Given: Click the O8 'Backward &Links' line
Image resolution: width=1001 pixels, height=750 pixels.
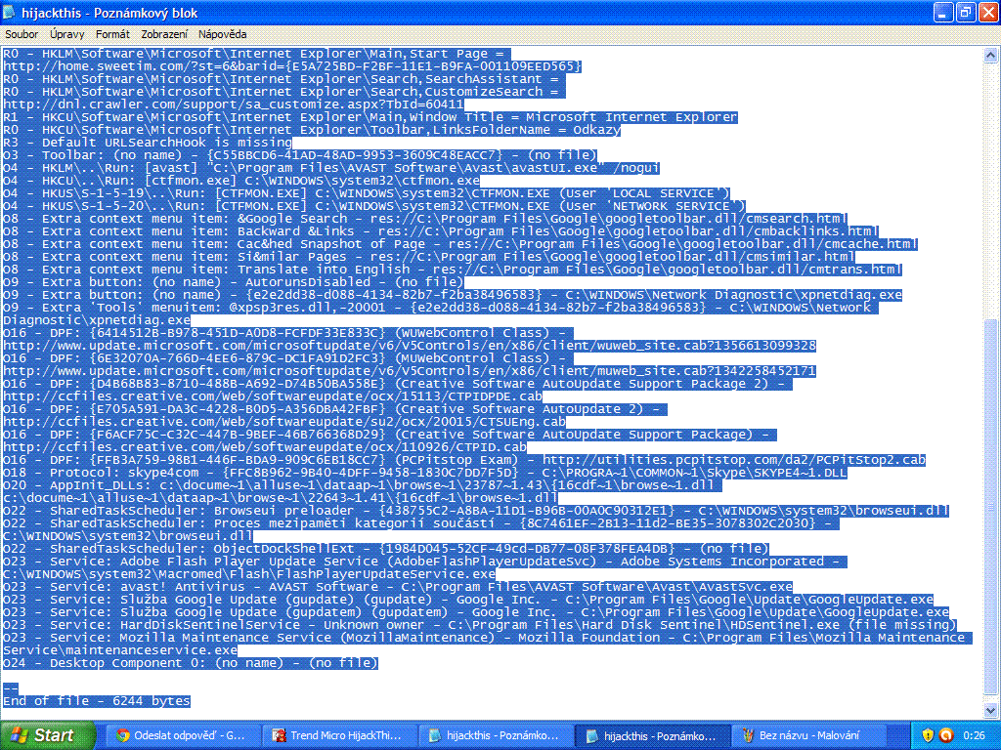Looking at the screenshot, I should (x=441, y=231).
